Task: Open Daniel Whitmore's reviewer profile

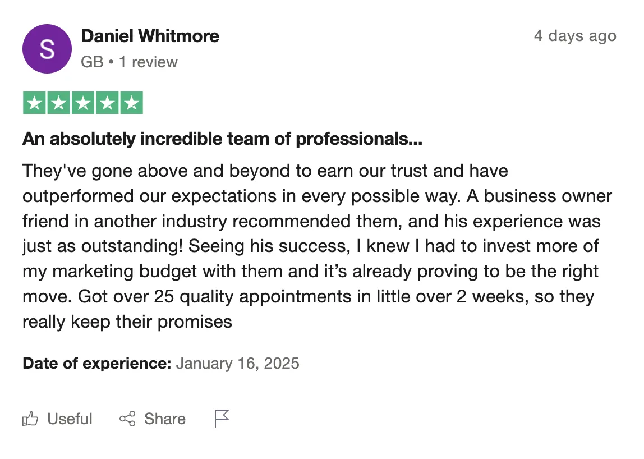Action: pyautogui.click(x=150, y=36)
